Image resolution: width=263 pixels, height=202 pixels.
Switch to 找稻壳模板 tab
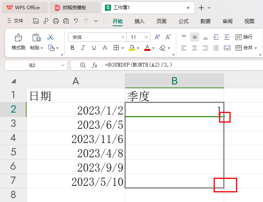tap(74, 8)
